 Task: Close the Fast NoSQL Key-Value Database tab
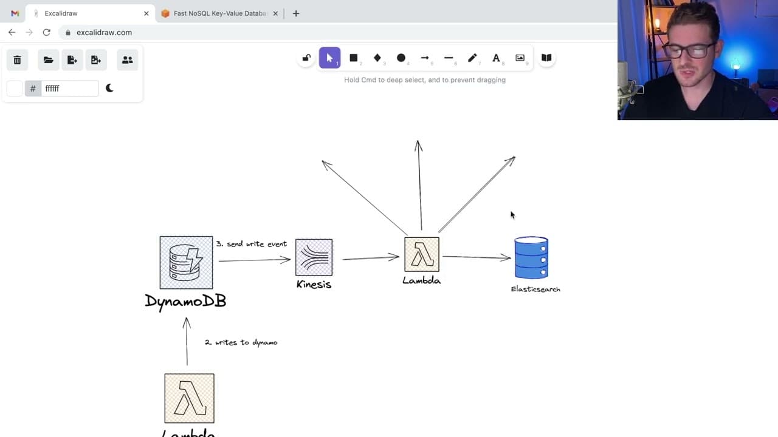click(275, 13)
